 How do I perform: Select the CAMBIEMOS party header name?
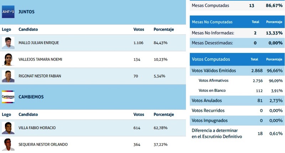point(31,97)
